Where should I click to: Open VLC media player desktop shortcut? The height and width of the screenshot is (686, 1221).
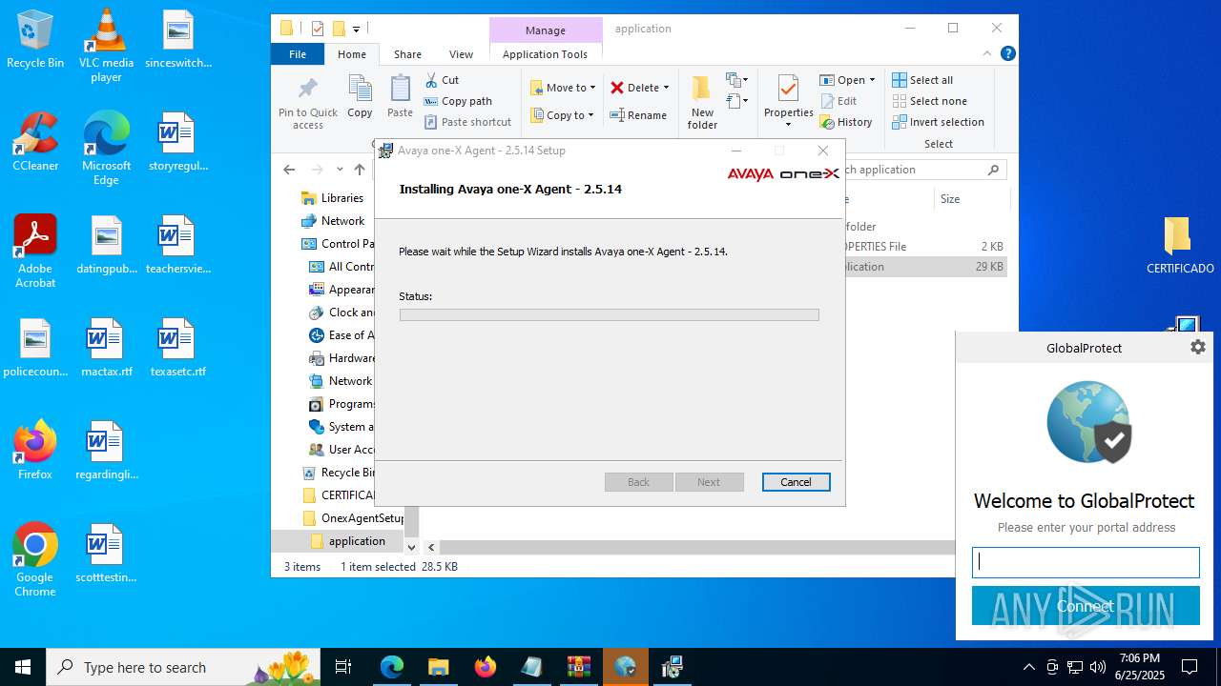click(106, 46)
